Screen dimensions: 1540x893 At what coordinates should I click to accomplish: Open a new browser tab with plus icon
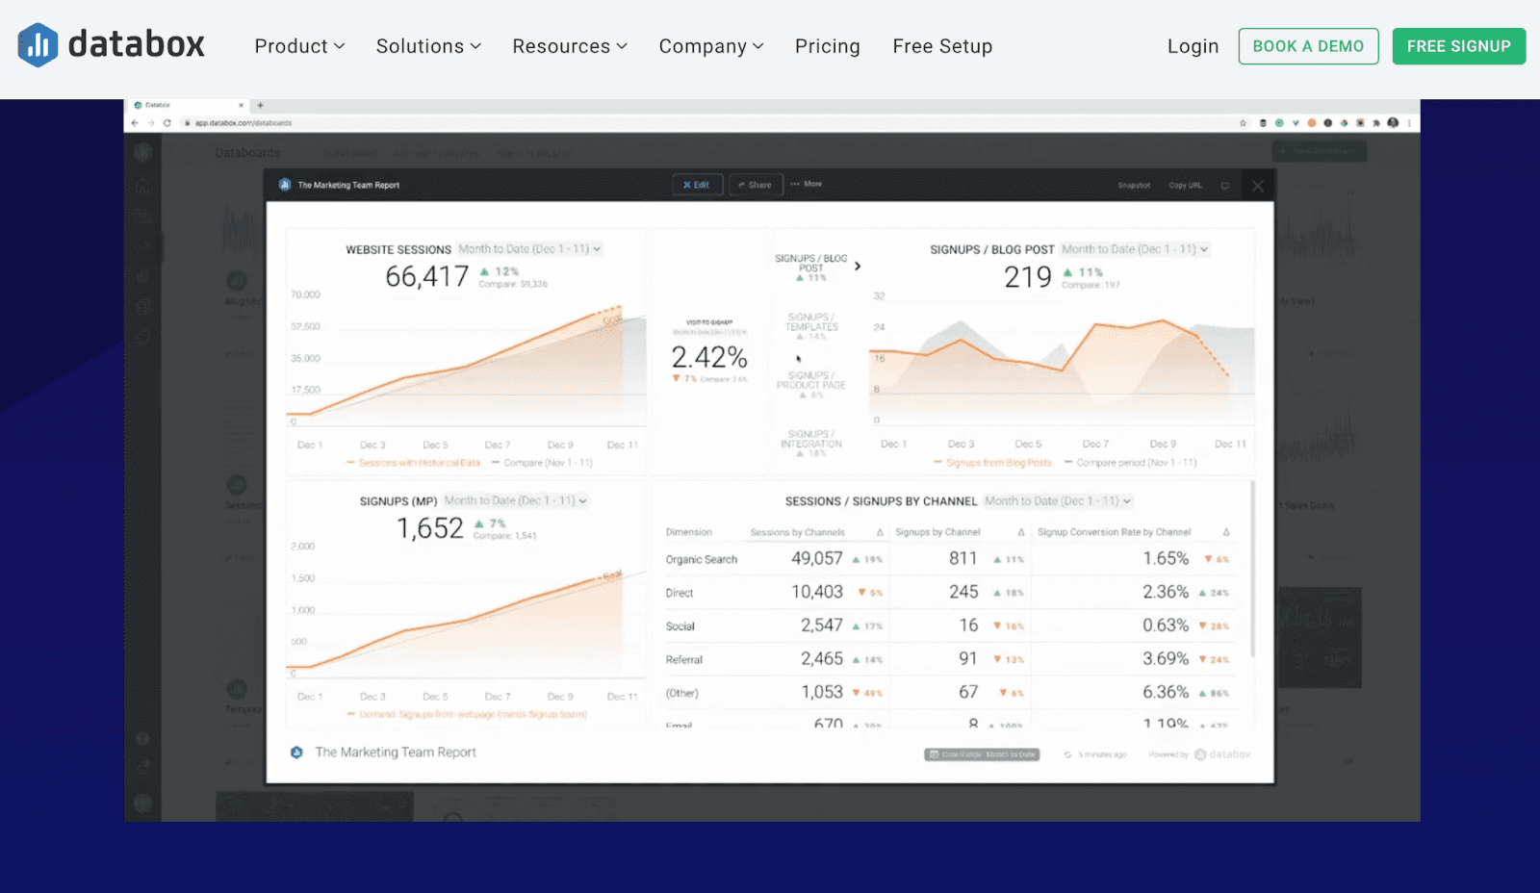pos(260,105)
